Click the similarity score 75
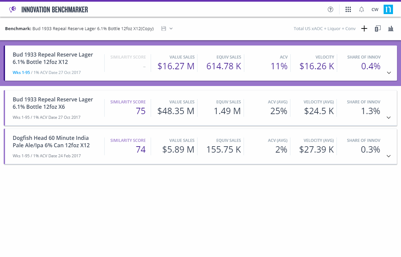This screenshot has width=401, height=257. point(141,111)
